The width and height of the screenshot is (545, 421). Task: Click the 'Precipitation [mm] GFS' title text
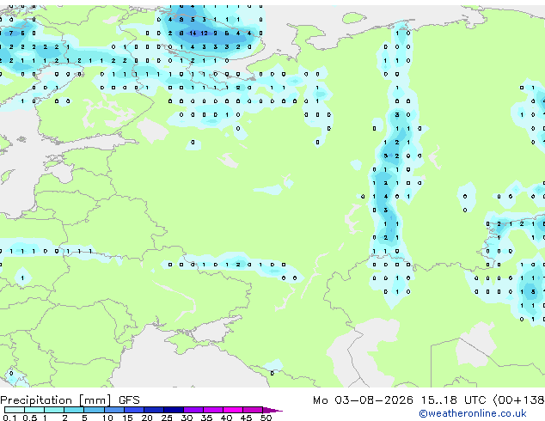(70, 400)
